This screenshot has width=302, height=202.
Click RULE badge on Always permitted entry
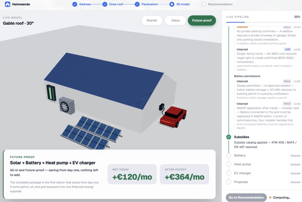click(287, 81)
